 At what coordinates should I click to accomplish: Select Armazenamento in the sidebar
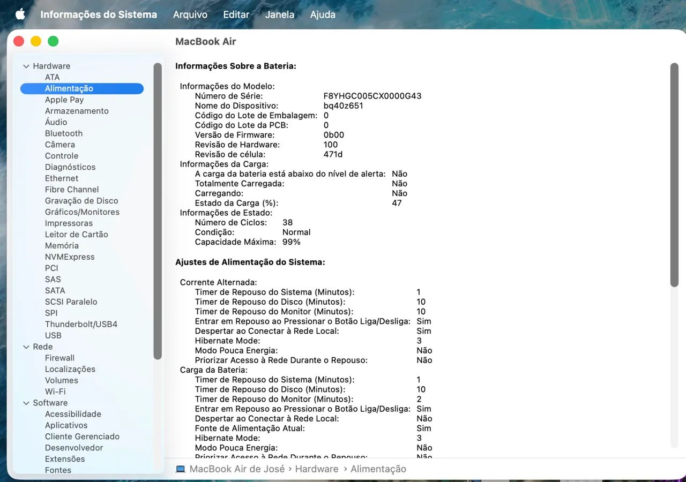[x=77, y=111]
